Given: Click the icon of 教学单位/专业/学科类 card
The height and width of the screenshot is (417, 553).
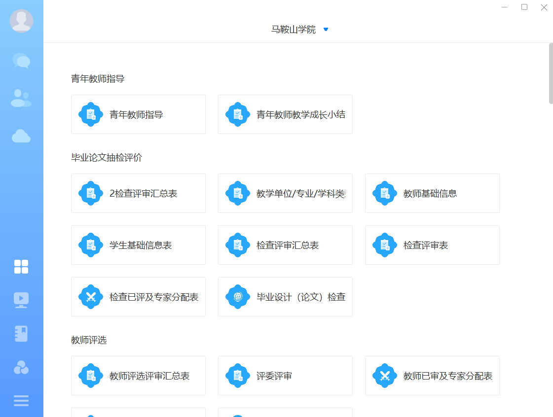Looking at the screenshot, I should coord(238,193).
